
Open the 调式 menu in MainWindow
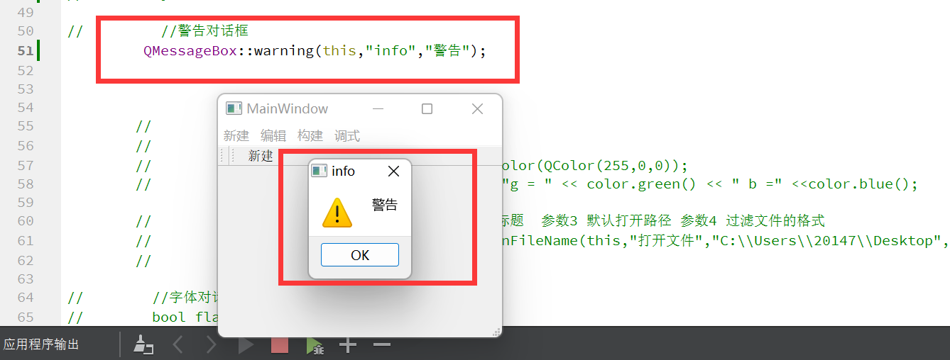tap(347, 135)
